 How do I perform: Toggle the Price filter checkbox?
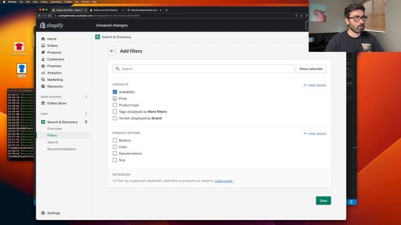[x=115, y=99]
